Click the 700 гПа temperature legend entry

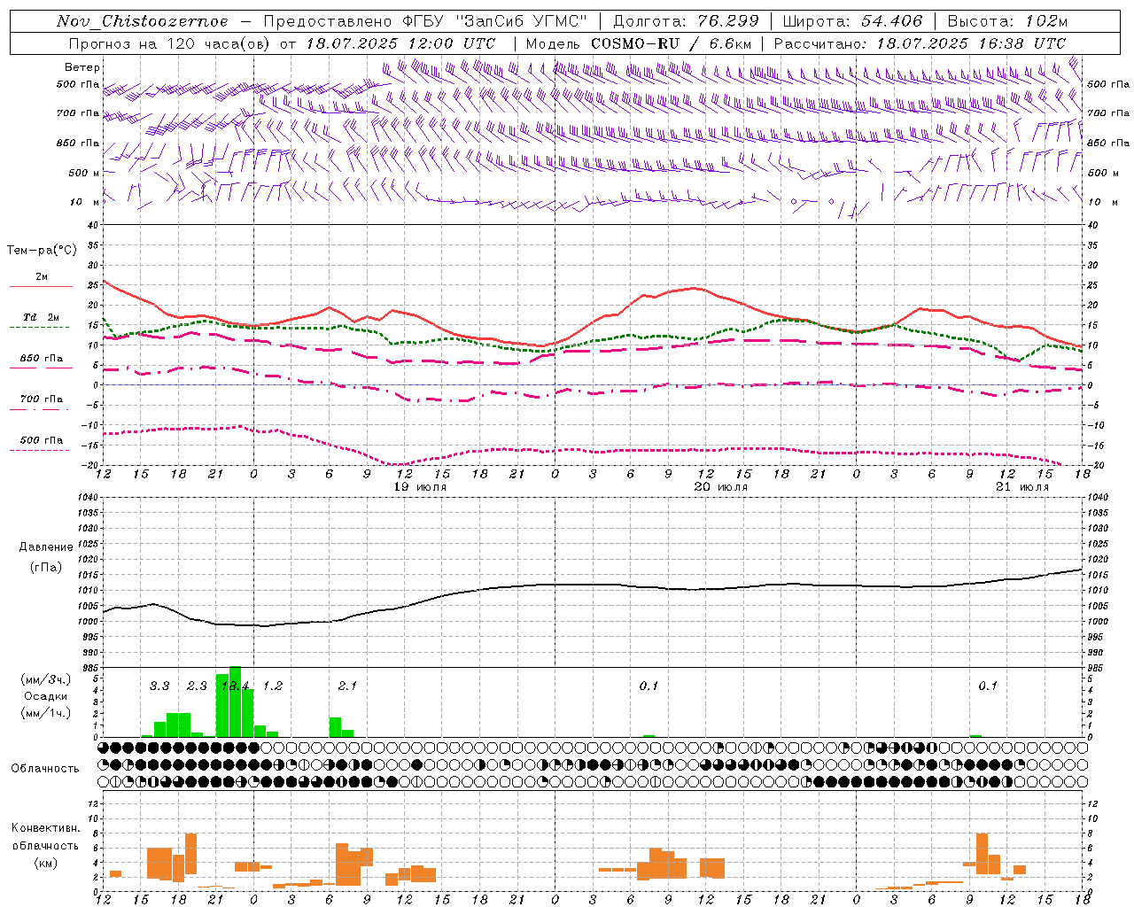pyautogui.click(x=41, y=403)
